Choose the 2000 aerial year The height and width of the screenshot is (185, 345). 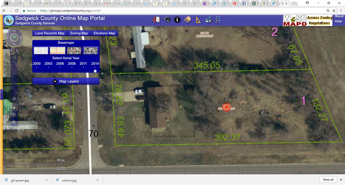(37, 64)
